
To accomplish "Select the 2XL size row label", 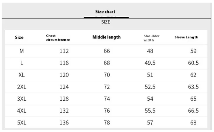I will pos(21,87).
